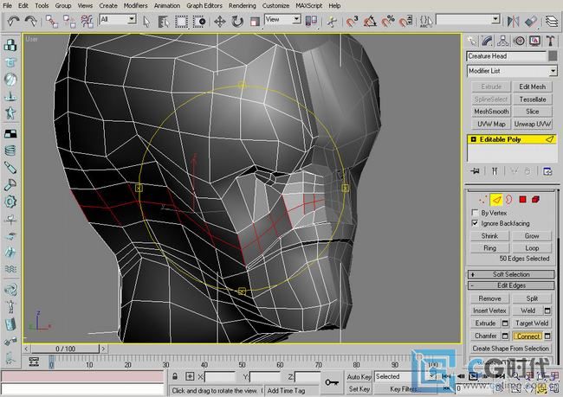Screen dimensions: 563x397
Task: Toggle the 3D Snaps magnet icon
Action: [353, 21]
